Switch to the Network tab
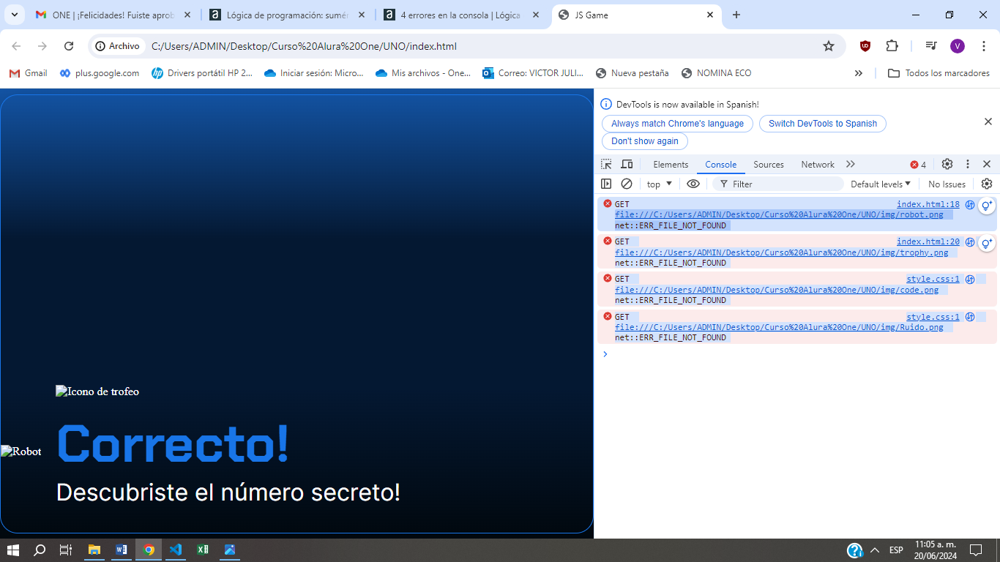Image resolution: width=1000 pixels, height=562 pixels. (x=818, y=165)
